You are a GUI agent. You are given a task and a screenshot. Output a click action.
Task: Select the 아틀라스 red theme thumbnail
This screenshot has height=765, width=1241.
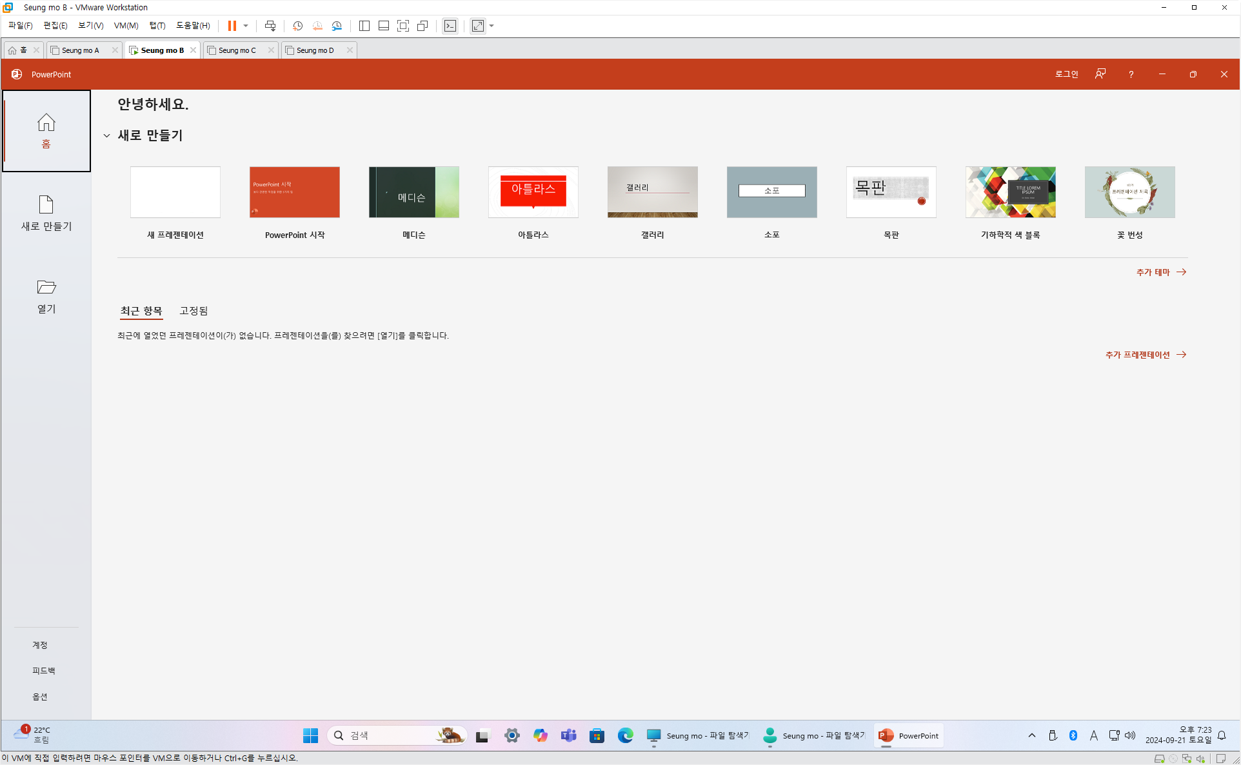[x=533, y=192]
